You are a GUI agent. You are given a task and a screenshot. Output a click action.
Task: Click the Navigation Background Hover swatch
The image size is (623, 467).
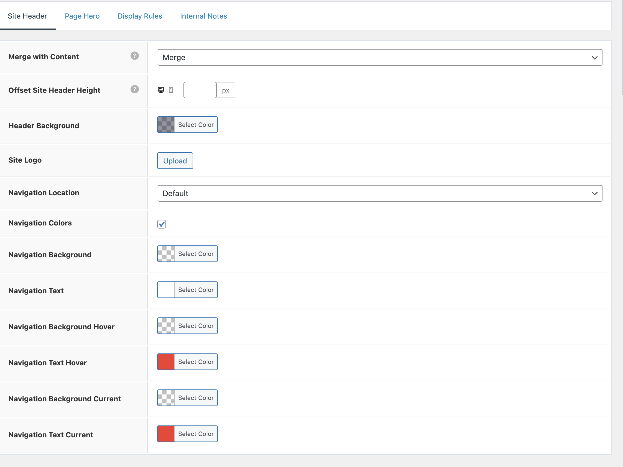tap(166, 326)
